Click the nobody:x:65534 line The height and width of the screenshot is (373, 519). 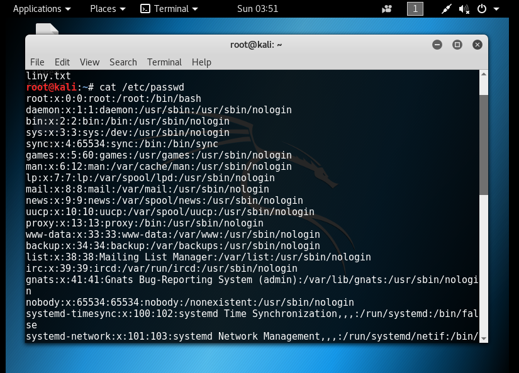[x=190, y=303]
